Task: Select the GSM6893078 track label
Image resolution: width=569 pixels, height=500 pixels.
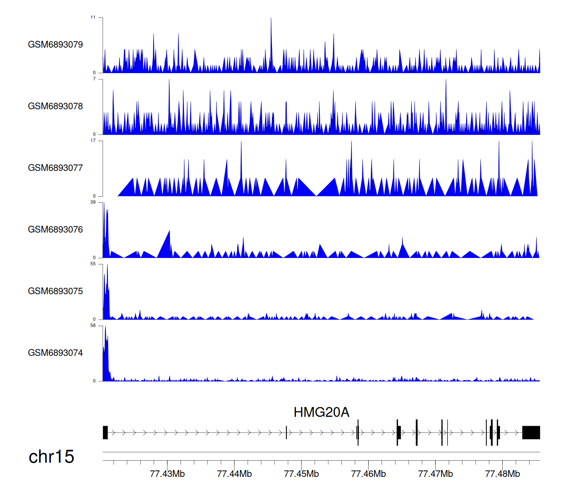Action: tap(55, 106)
